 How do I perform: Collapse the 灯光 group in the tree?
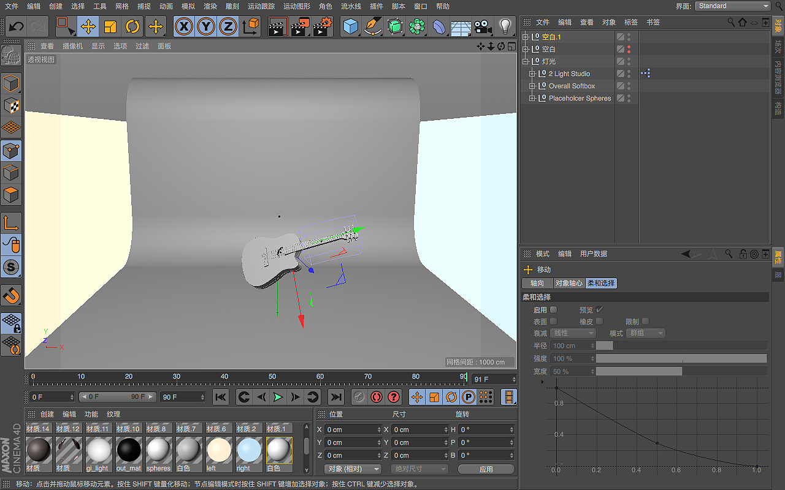point(526,61)
